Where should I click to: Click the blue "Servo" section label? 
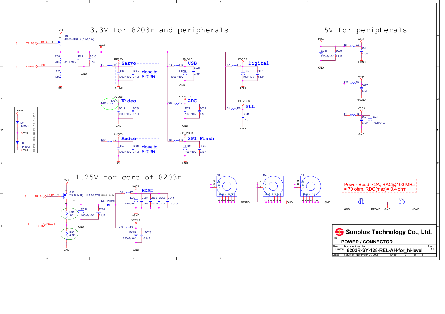pos(129,63)
